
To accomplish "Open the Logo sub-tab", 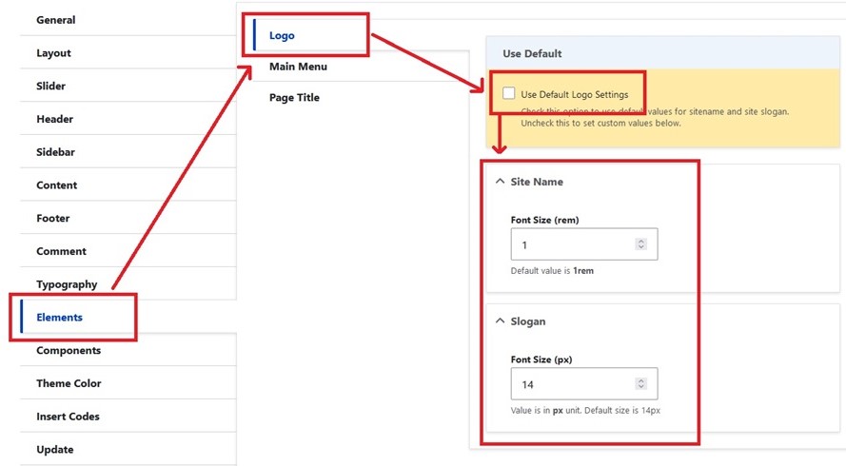I will (x=283, y=35).
